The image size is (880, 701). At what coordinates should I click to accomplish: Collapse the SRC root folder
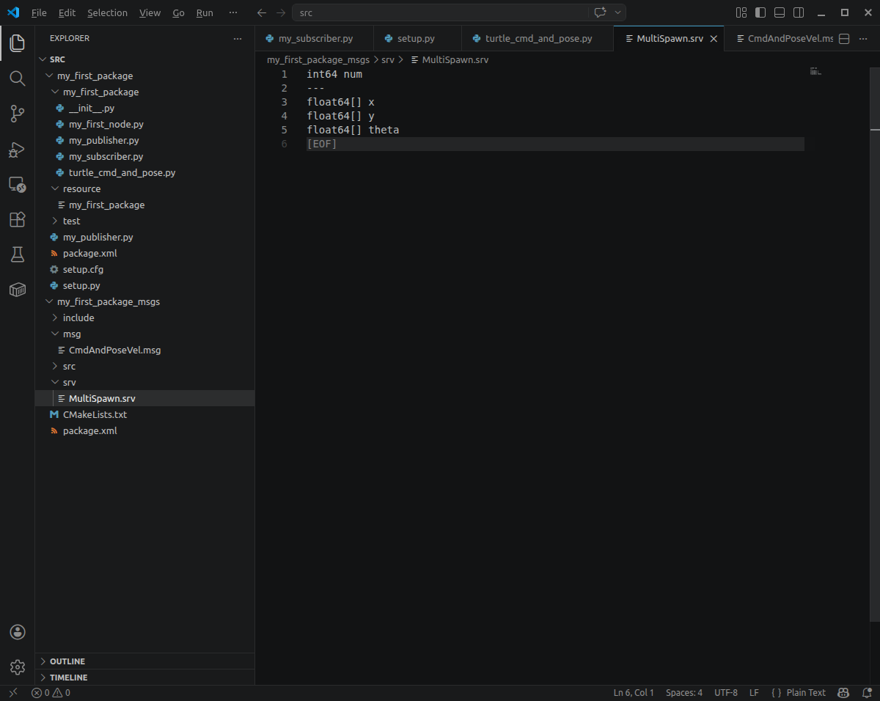tap(43, 59)
